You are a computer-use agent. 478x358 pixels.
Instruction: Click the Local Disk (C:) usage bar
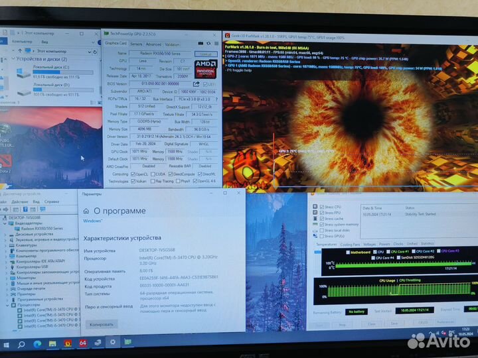pyautogui.click(x=63, y=72)
